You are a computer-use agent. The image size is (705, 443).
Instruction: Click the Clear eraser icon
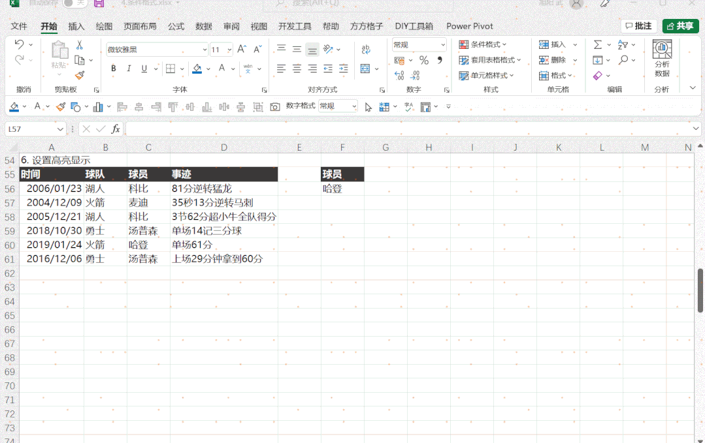[x=598, y=76]
